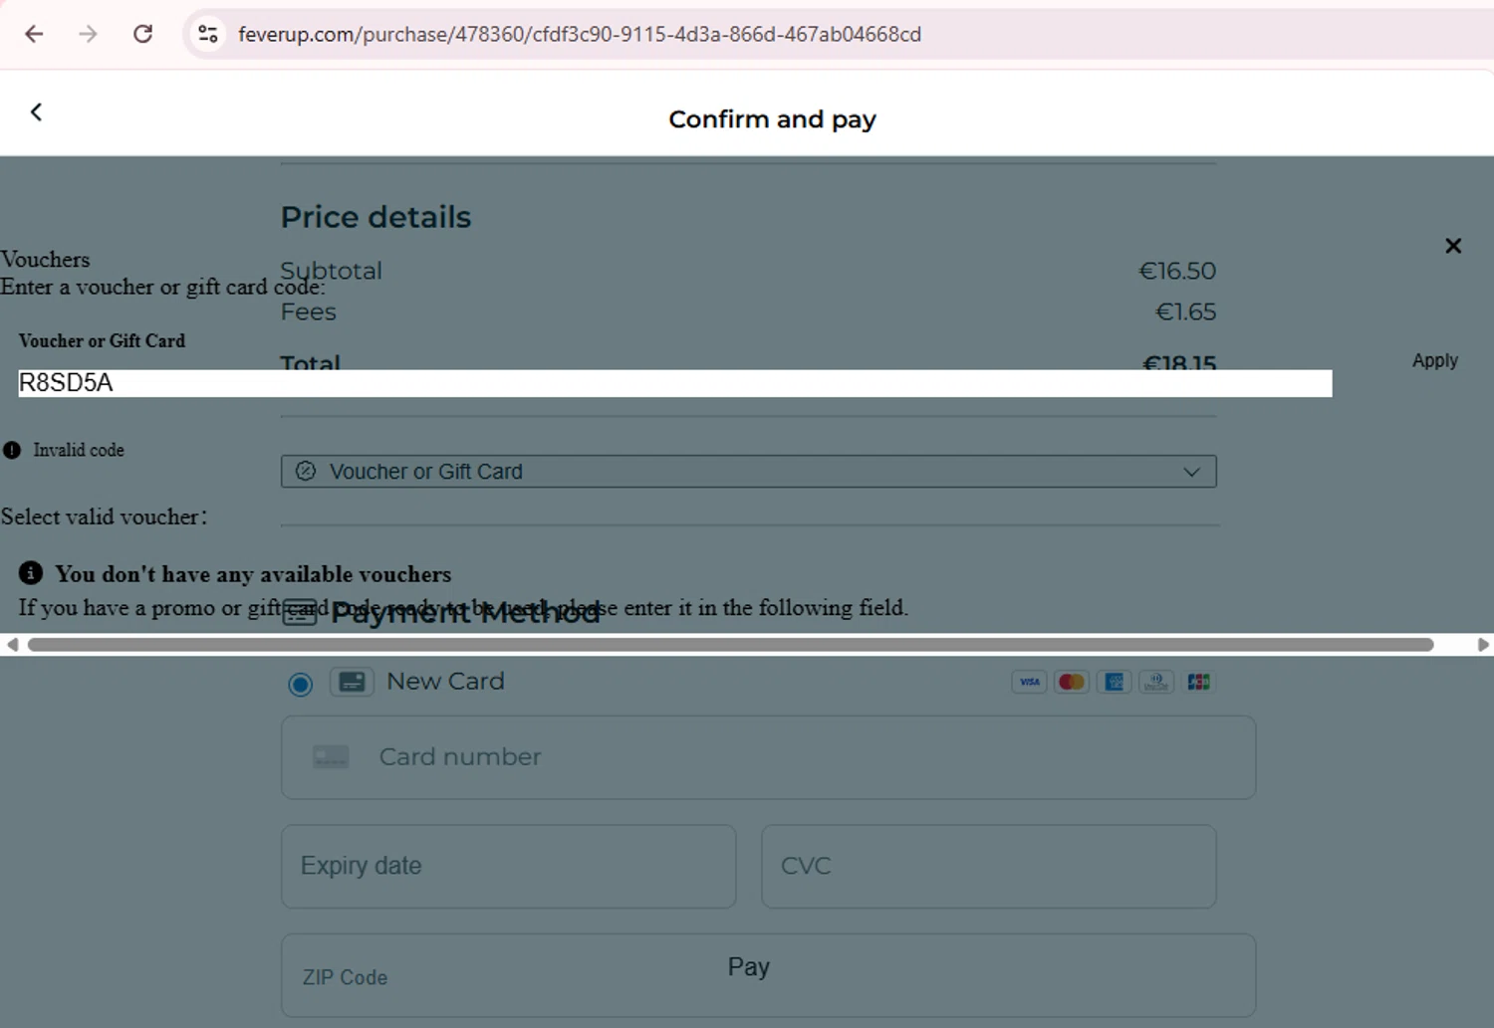The height and width of the screenshot is (1028, 1494).
Task: Click the voucher code input field
Action: point(674,383)
